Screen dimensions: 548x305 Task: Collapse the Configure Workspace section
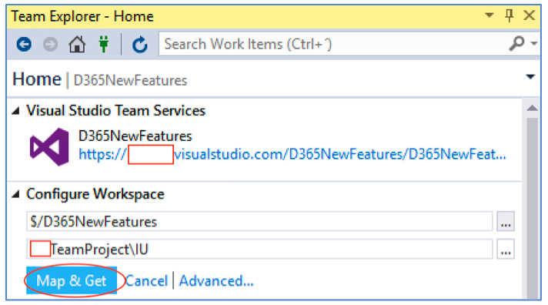pos(15,194)
